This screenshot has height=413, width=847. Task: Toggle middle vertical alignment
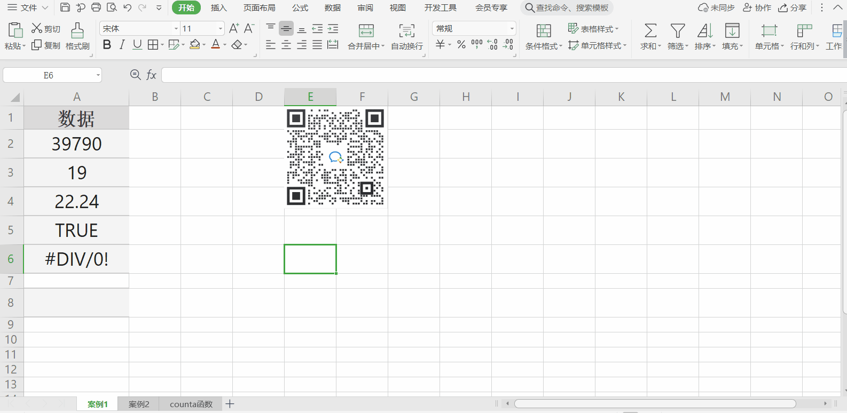(x=286, y=28)
